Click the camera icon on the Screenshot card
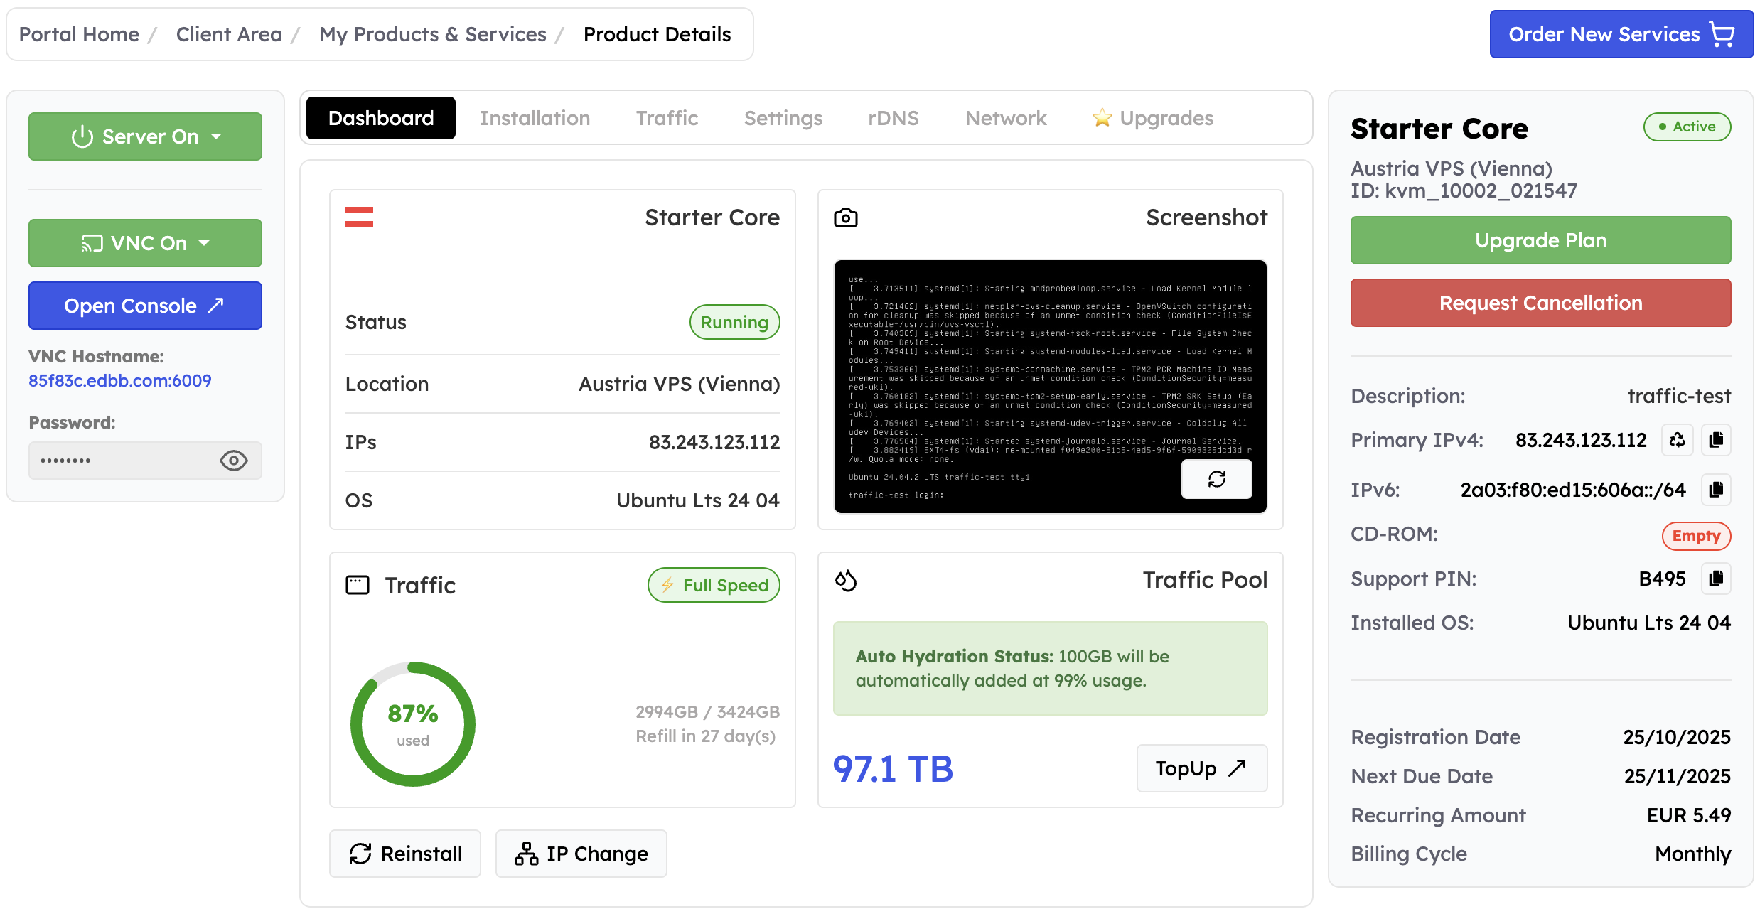The height and width of the screenshot is (914, 1760). [x=846, y=217]
